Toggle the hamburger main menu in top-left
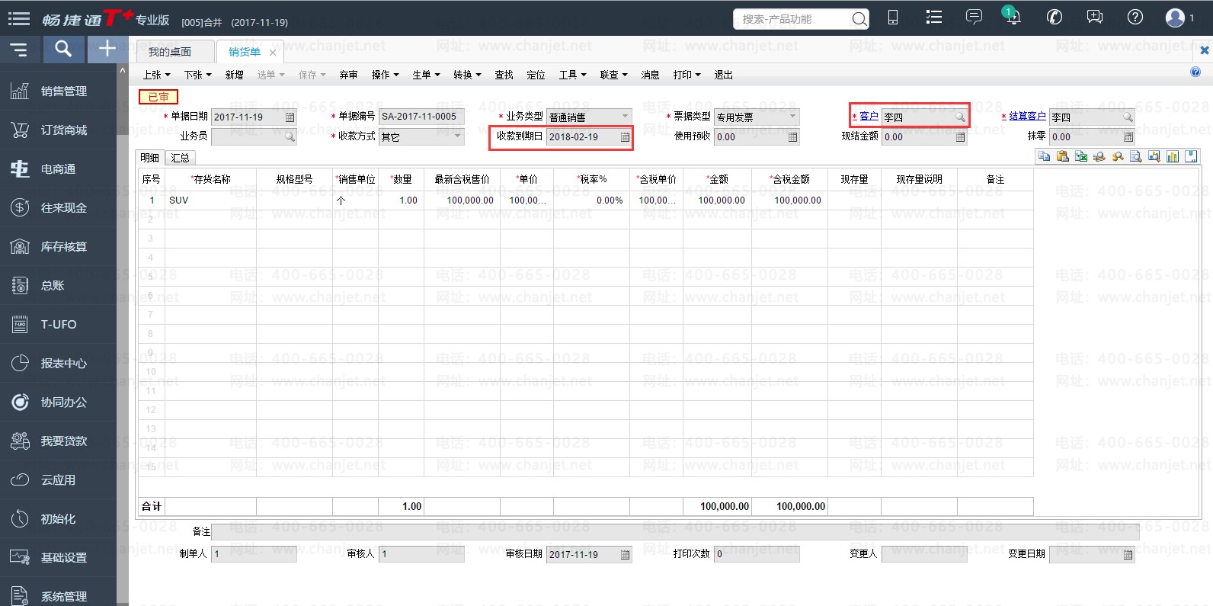Image resolution: width=1213 pixels, height=606 pixels. [x=18, y=18]
